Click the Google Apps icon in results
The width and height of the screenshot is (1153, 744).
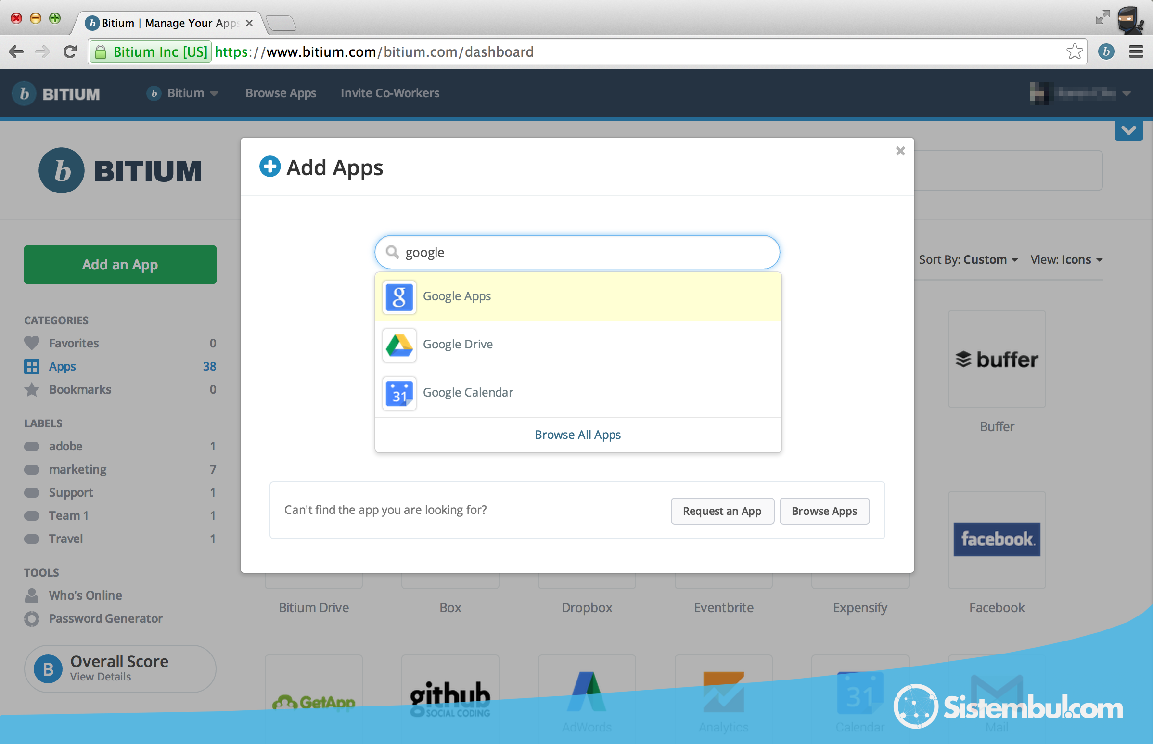399,296
